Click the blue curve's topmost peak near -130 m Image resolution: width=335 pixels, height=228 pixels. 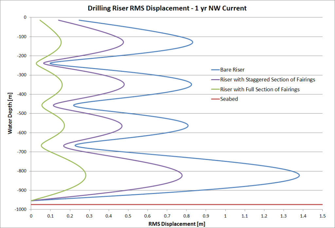(193, 42)
